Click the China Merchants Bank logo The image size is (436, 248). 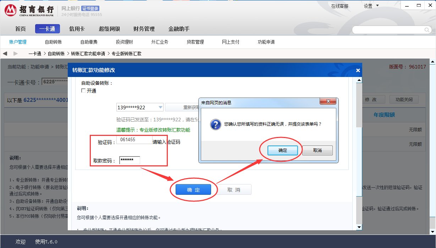(x=11, y=10)
